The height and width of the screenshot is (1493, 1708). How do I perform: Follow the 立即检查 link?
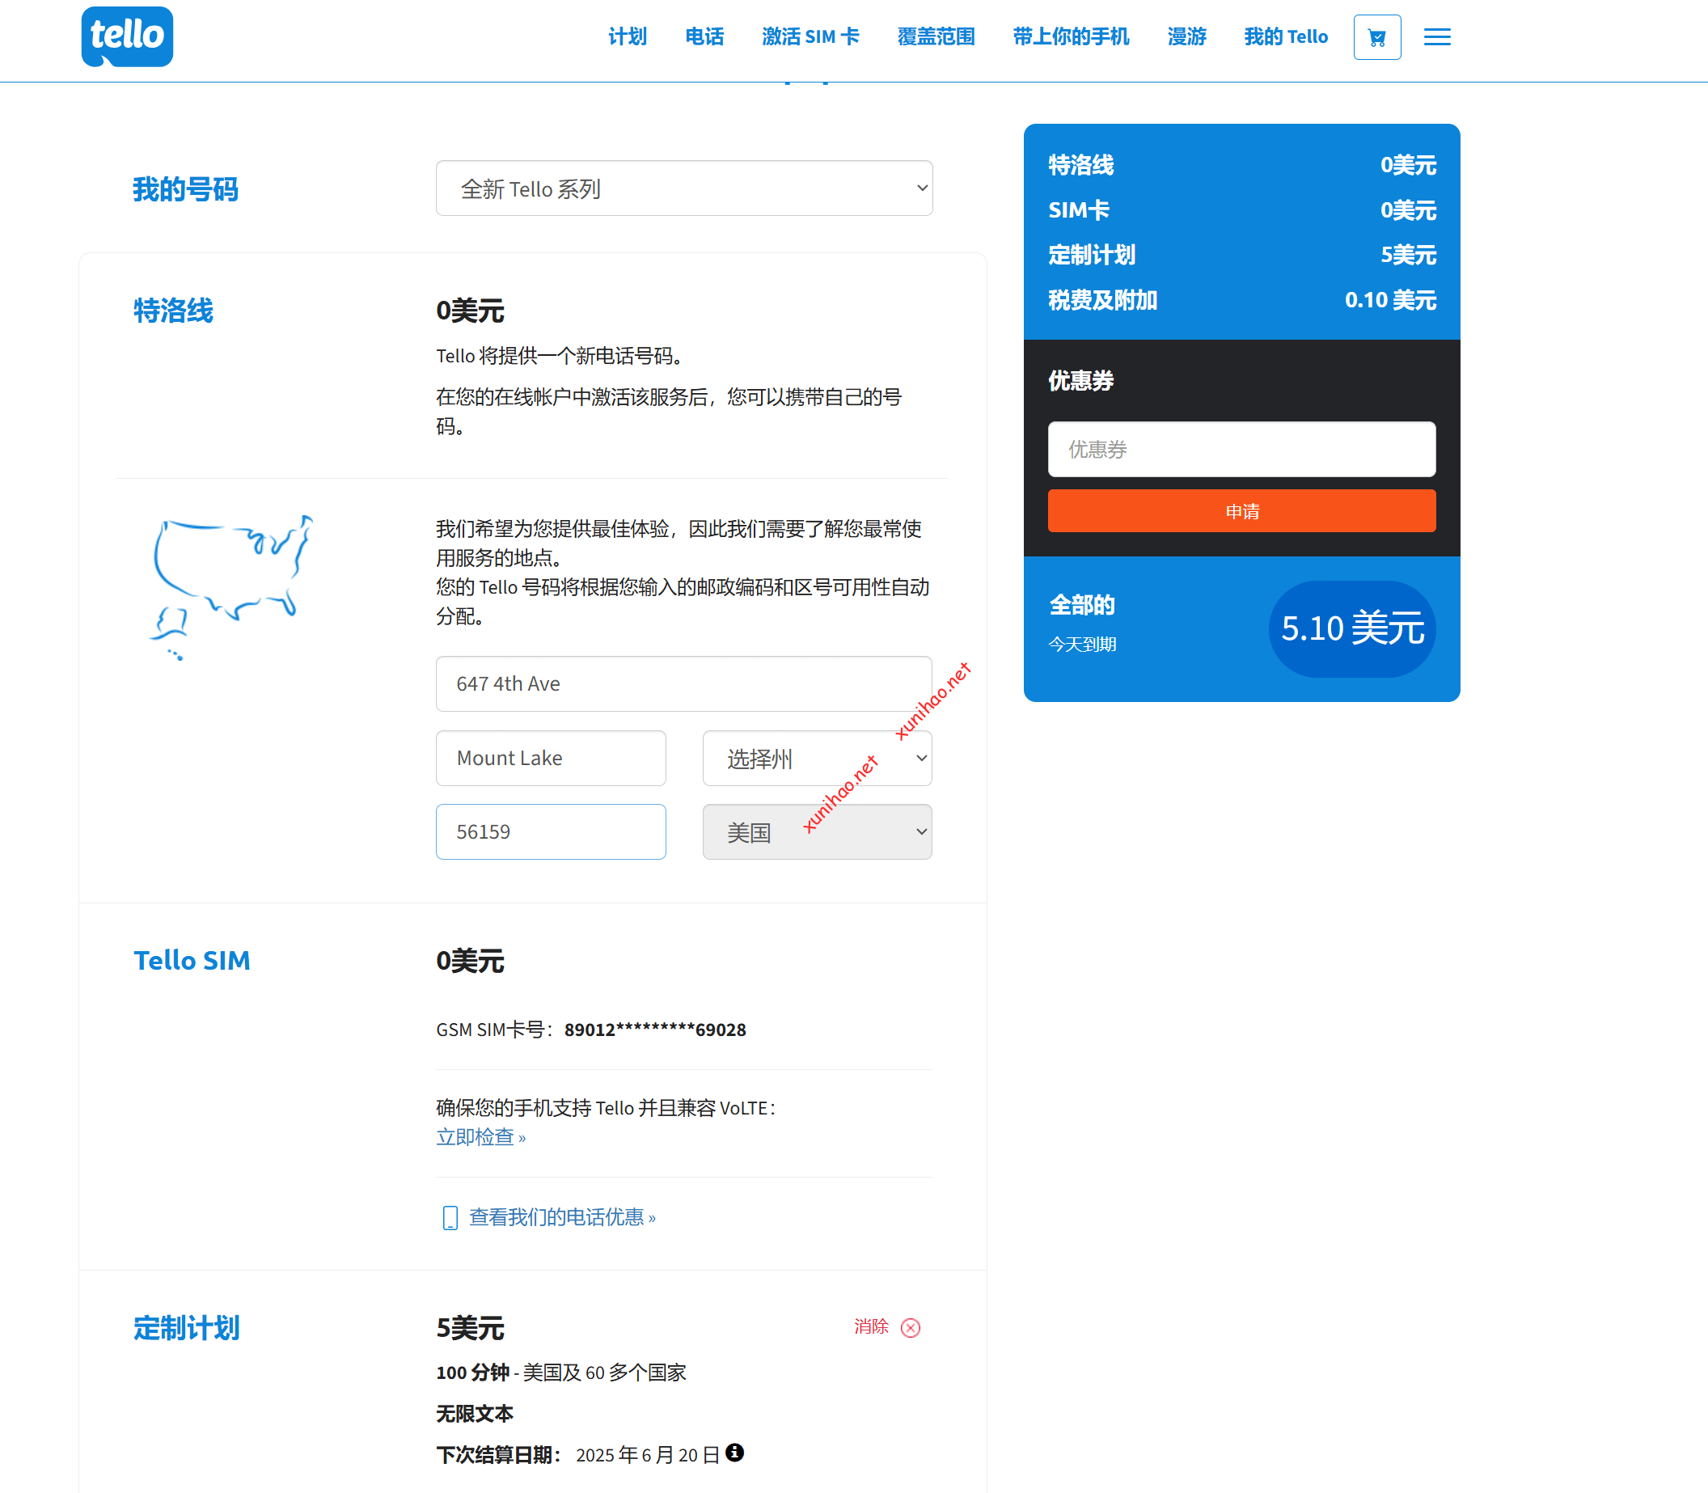point(480,1137)
